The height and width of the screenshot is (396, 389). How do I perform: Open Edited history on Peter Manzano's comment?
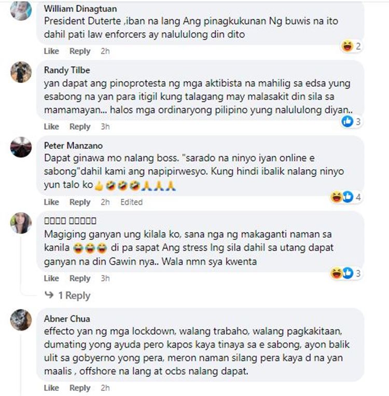(x=132, y=202)
